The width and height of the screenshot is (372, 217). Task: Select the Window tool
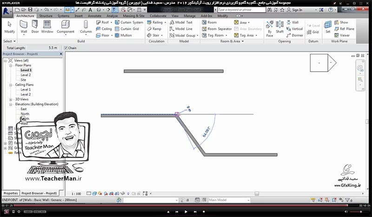pos(47,27)
